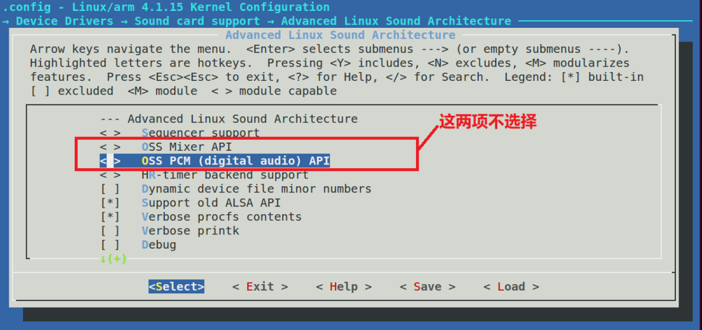
Task: Click the Save button
Action: click(x=427, y=287)
